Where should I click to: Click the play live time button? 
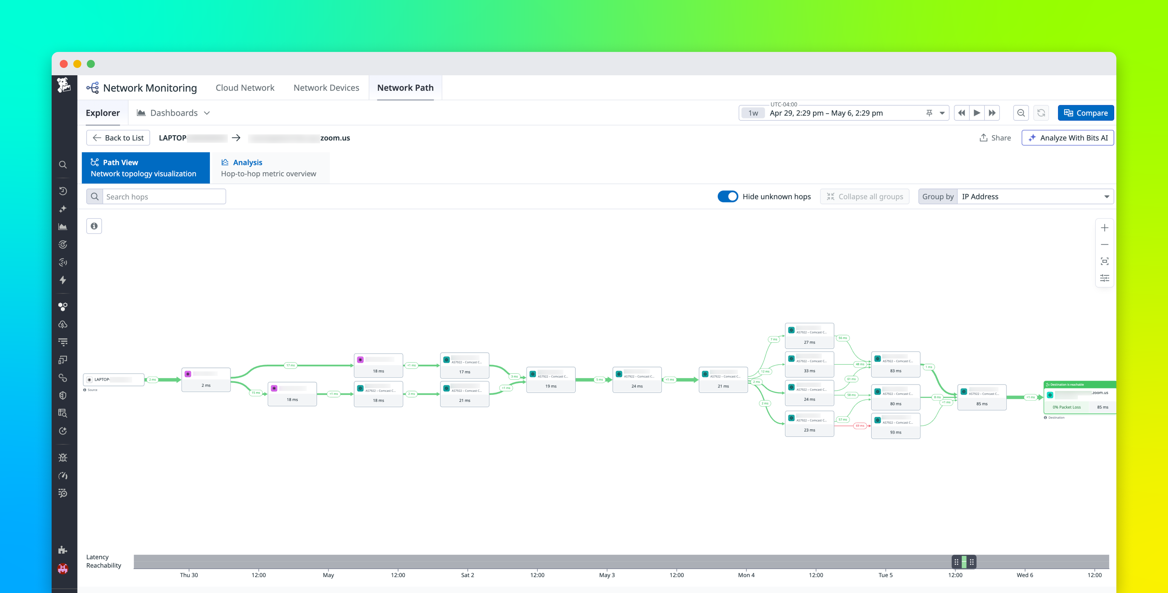[x=977, y=113]
